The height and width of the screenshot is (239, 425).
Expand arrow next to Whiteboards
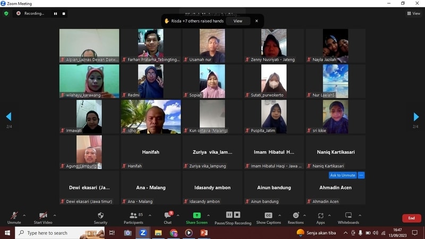[x=360, y=216]
